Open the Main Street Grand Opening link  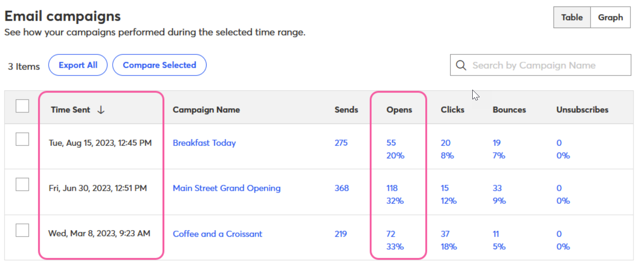point(226,188)
